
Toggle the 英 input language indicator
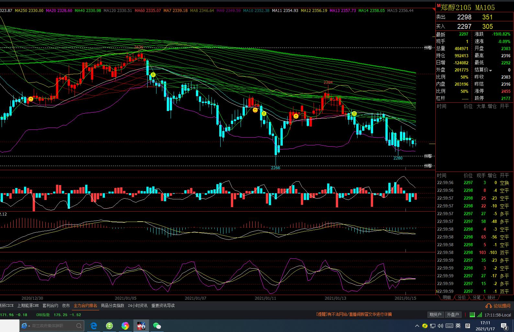click(x=458, y=326)
